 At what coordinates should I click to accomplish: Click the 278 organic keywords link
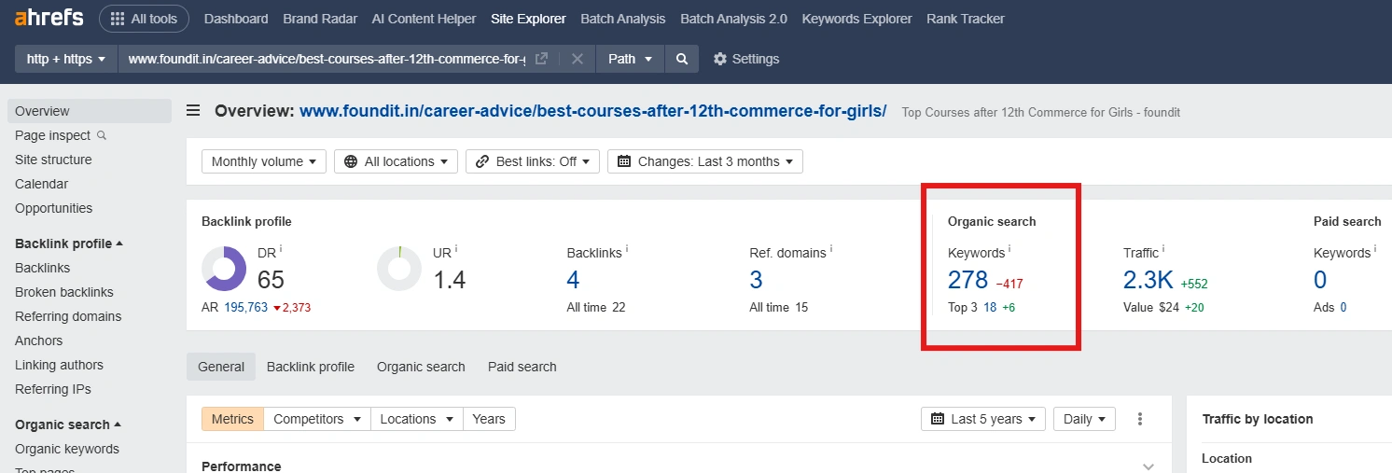967,280
